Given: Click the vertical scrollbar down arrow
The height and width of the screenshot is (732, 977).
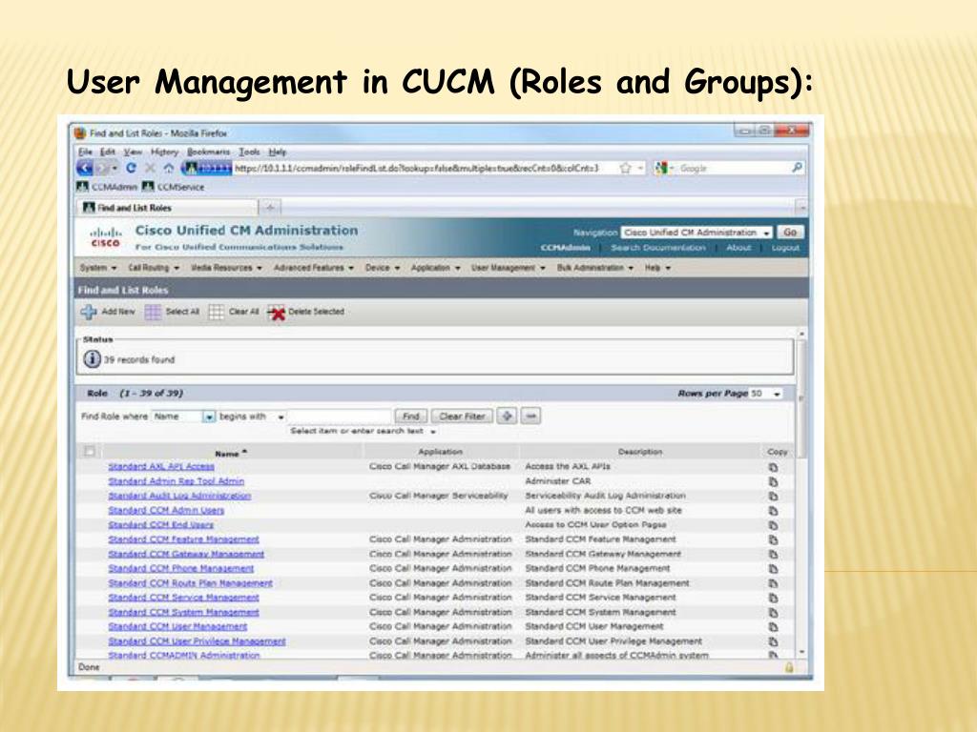Looking at the screenshot, I should tap(801, 652).
